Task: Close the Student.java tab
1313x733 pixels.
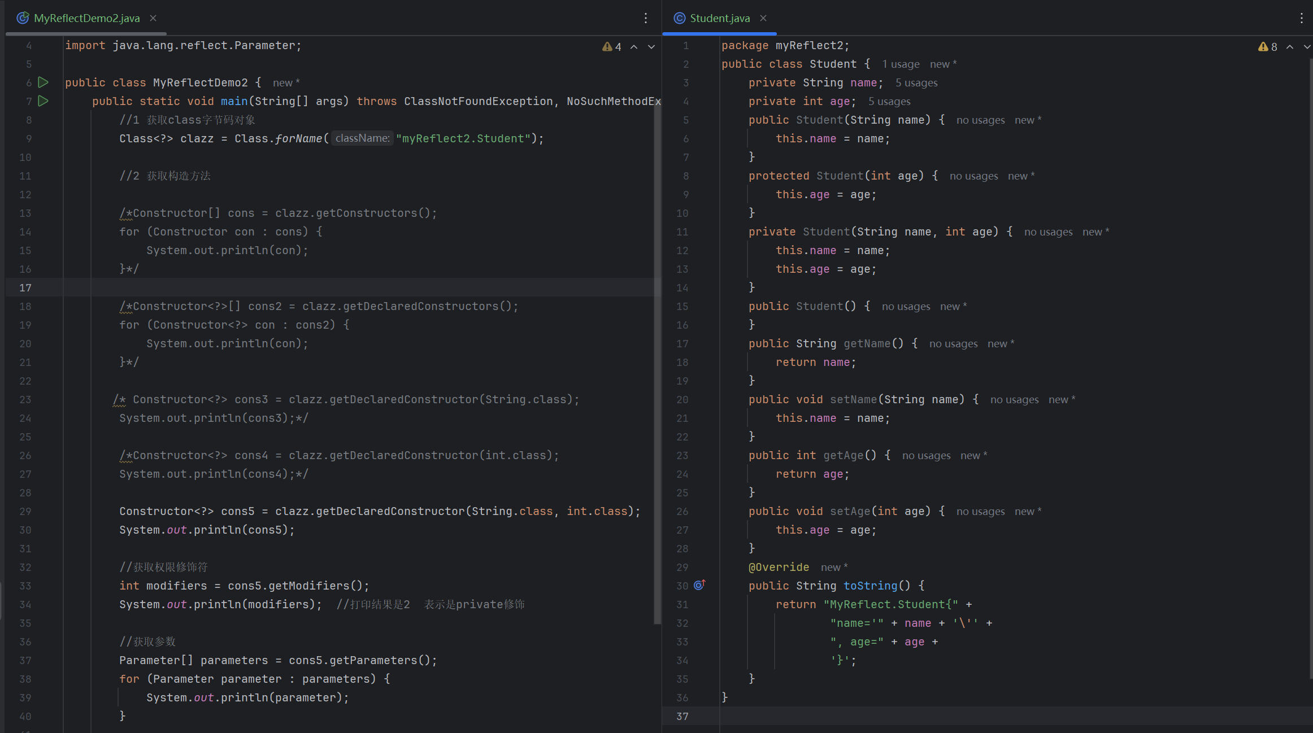Action: pos(763,18)
